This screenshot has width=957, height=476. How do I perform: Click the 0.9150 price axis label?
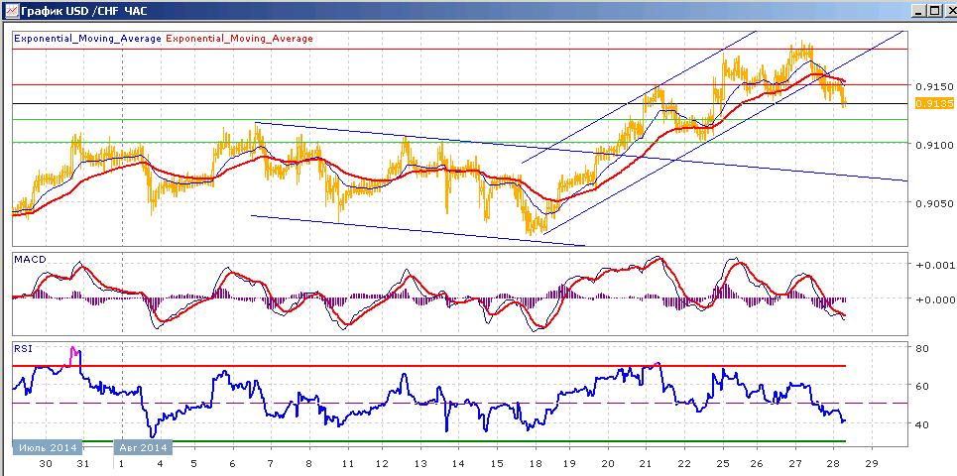934,86
